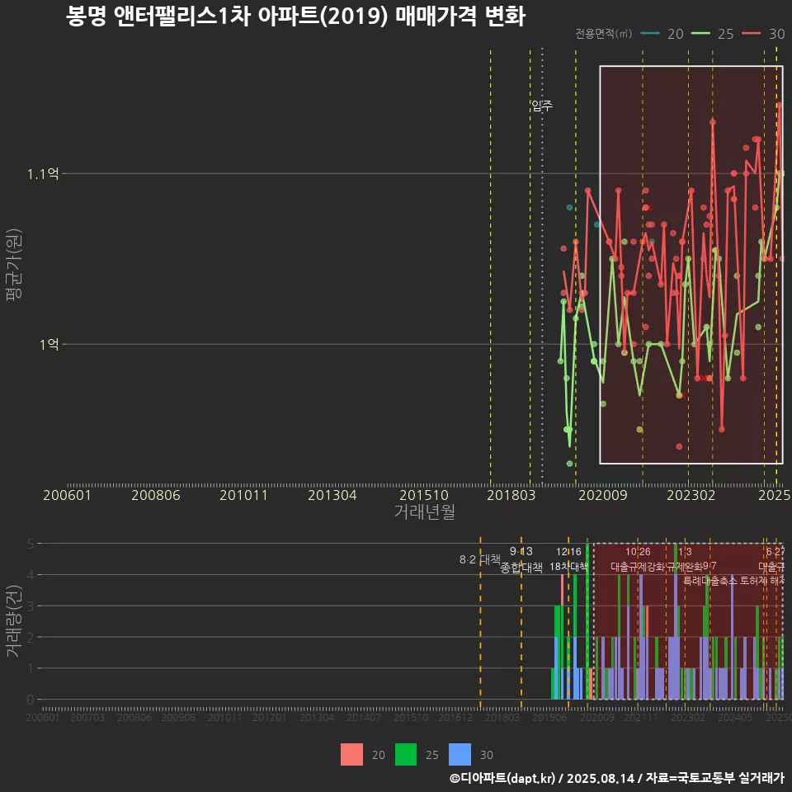The image size is (792, 792).
Task: Click 201304 on the price chart x-axis
Action: pyautogui.click(x=332, y=495)
